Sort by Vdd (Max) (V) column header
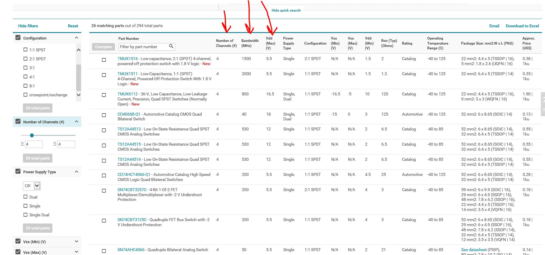This screenshot has width=545, height=255. click(x=270, y=43)
